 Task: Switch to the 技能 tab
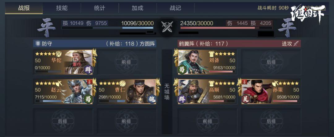[x=62, y=8]
